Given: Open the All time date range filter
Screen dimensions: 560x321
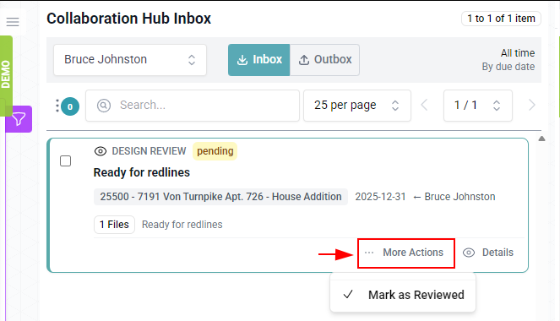Looking at the screenshot, I should [518, 53].
